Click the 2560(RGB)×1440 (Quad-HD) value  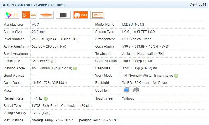[x=55, y=39]
